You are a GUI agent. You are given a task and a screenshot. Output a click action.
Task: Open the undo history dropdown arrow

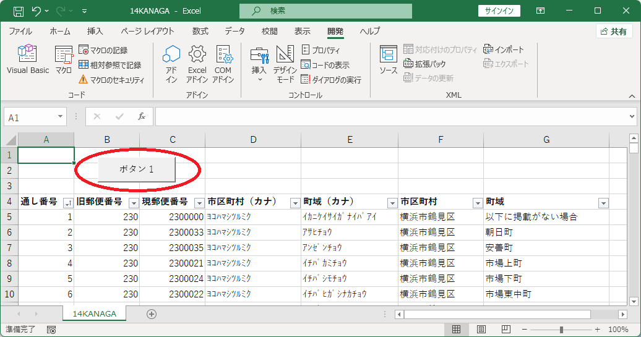46,11
